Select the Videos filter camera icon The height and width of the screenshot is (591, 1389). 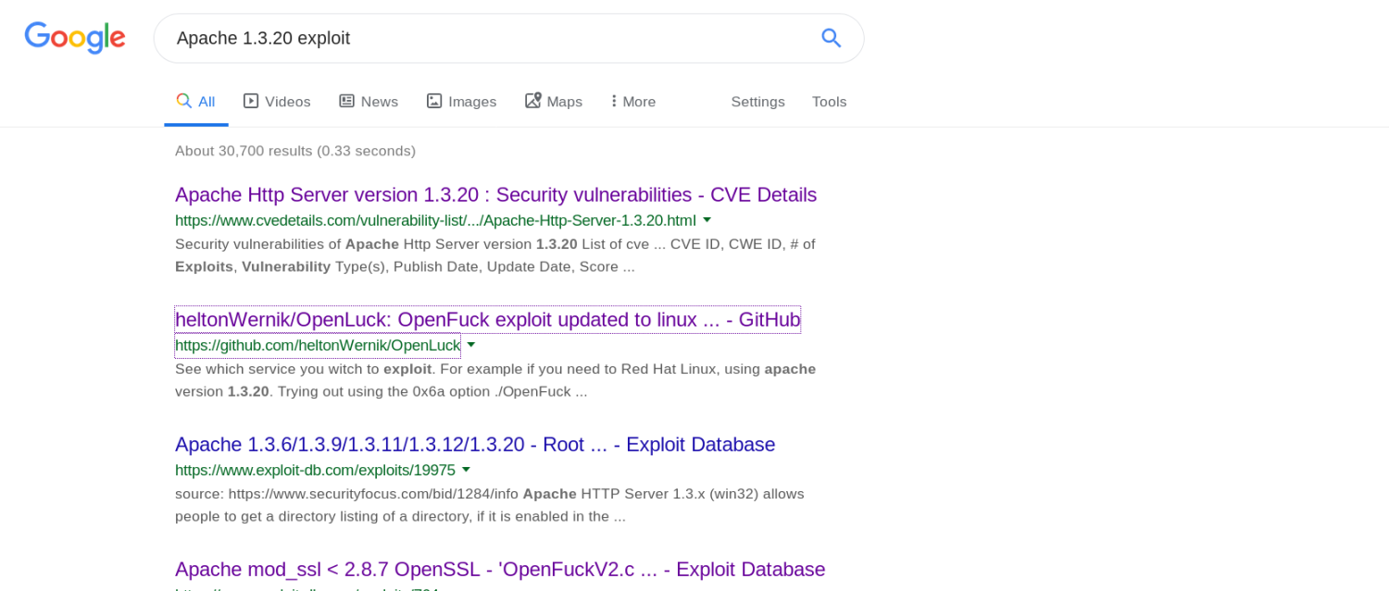250,100
